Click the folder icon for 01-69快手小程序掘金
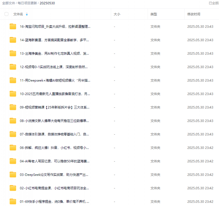Image resolution: width=219 pixels, height=206 pixels. [13, 202]
